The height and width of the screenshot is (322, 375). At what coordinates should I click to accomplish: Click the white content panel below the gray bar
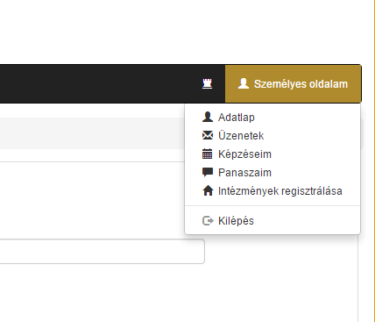[92, 200]
